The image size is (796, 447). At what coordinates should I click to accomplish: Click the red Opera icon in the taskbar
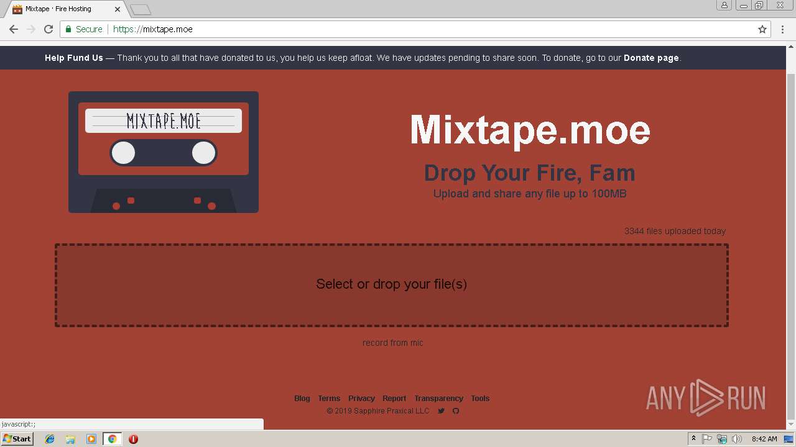pos(133,439)
